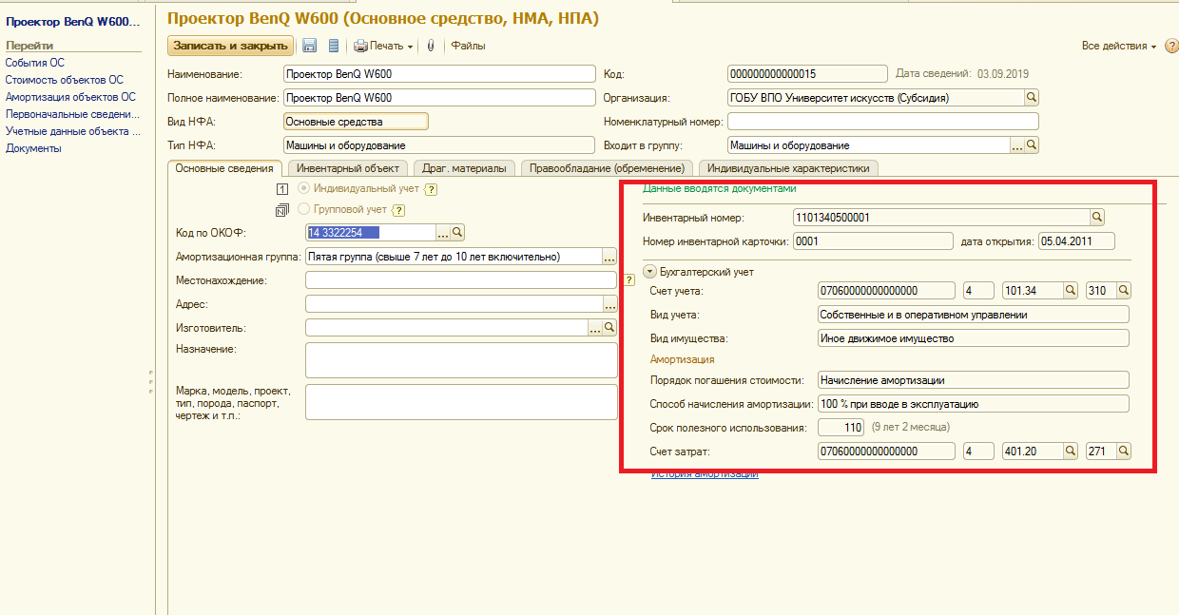Click the save (floppy disk) icon
The width and height of the screenshot is (1179, 615).
[309, 46]
